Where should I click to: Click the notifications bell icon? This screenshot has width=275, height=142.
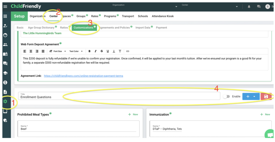[249, 7]
